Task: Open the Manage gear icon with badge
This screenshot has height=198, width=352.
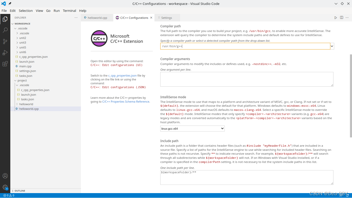Action: 5,187
